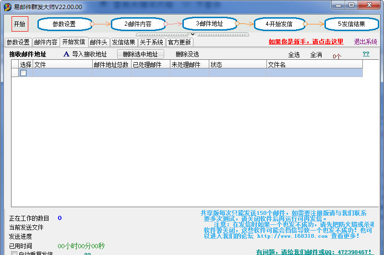Click the 0个 address count label
Viewport: 384px width, 255px height.
(337, 56)
